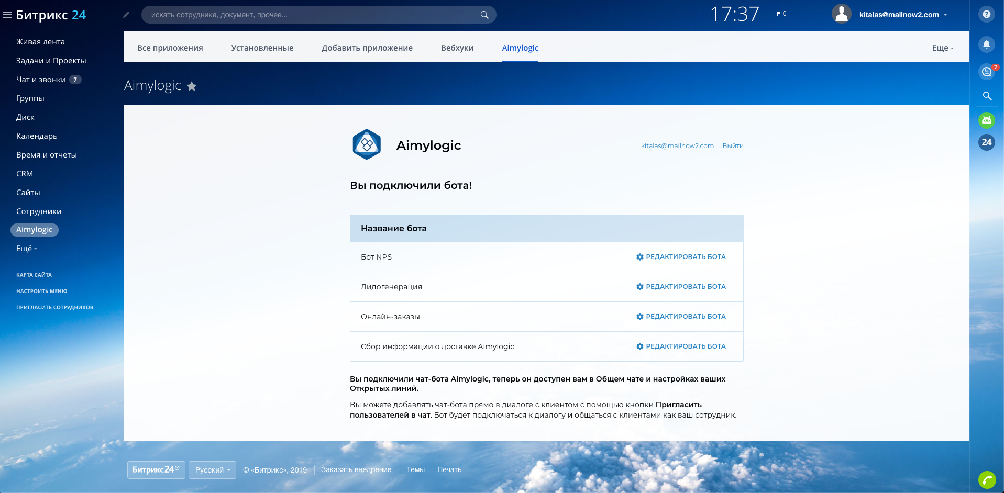Switch to the Вебхуки tab
1004x493 pixels.
pyautogui.click(x=457, y=48)
